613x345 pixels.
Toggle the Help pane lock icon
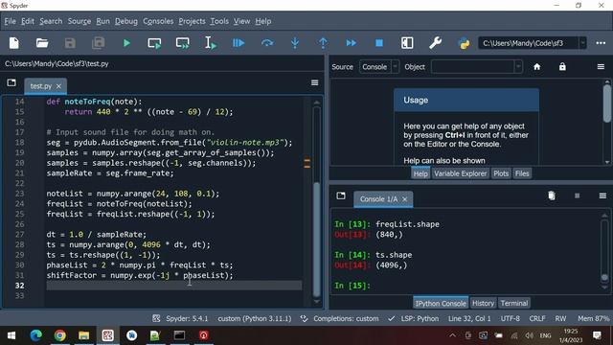[562, 67]
